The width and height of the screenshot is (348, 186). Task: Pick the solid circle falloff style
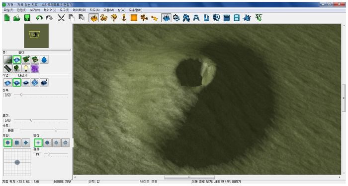47,142
